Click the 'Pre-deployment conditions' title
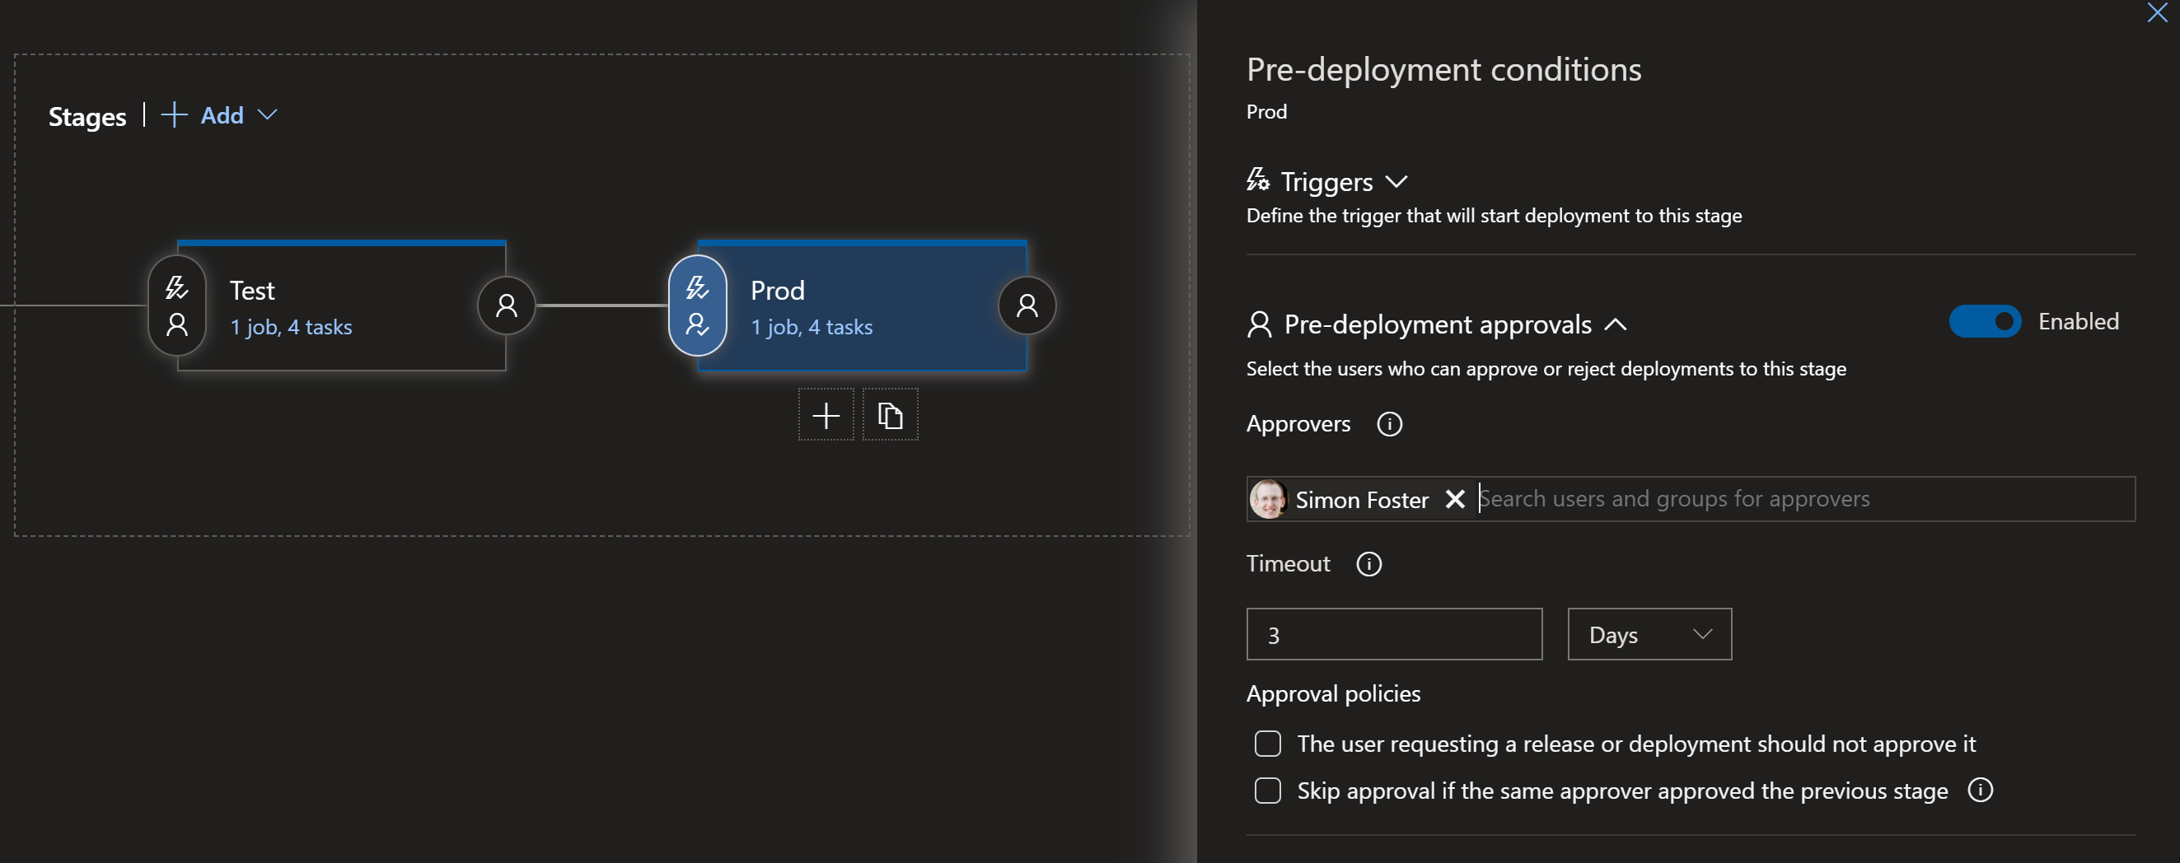The height and width of the screenshot is (863, 2180). (1443, 69)
